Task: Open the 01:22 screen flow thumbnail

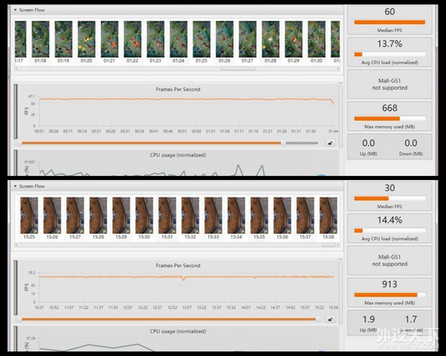Action: click(133, 39)
